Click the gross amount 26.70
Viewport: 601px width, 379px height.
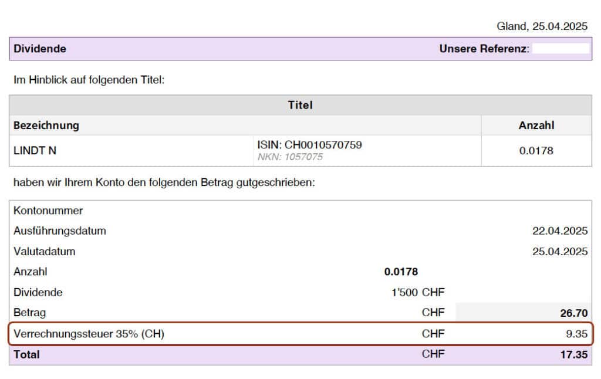pyautogui.click(x=573, y=313)
